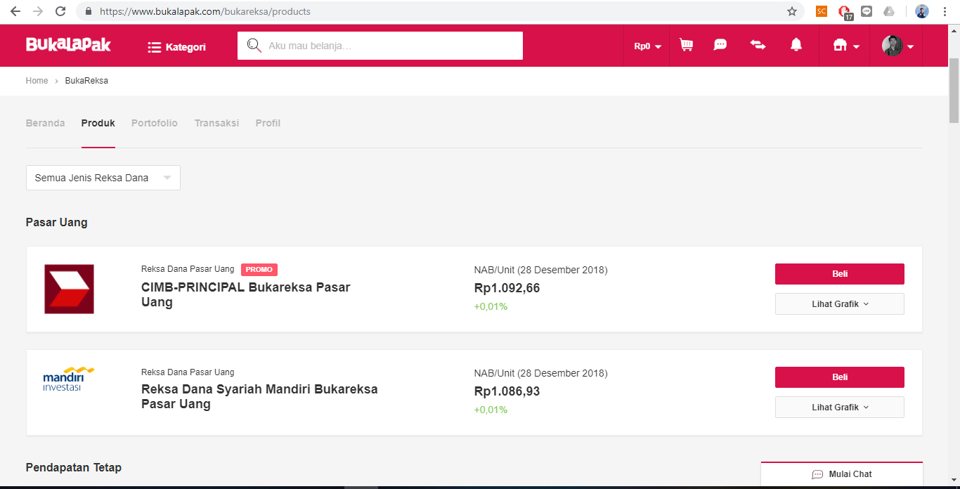The width and height of the screenshot is (960, 489).
Task: Switch to the Transaksi tab
Action: 216,123
